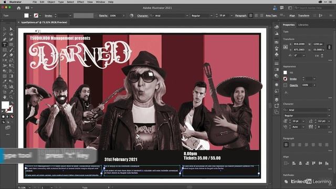336x189 pixels.
Task: Click the Align button in control bar
Action: pos(292,16)
